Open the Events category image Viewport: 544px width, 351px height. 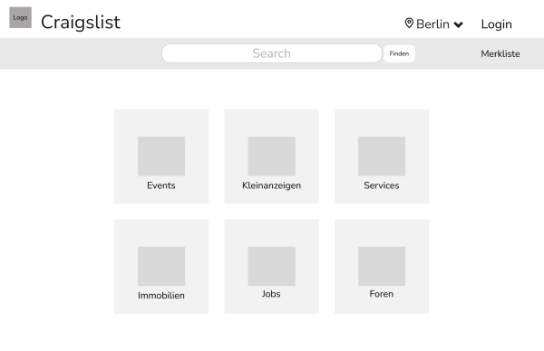tap(161, 157)
